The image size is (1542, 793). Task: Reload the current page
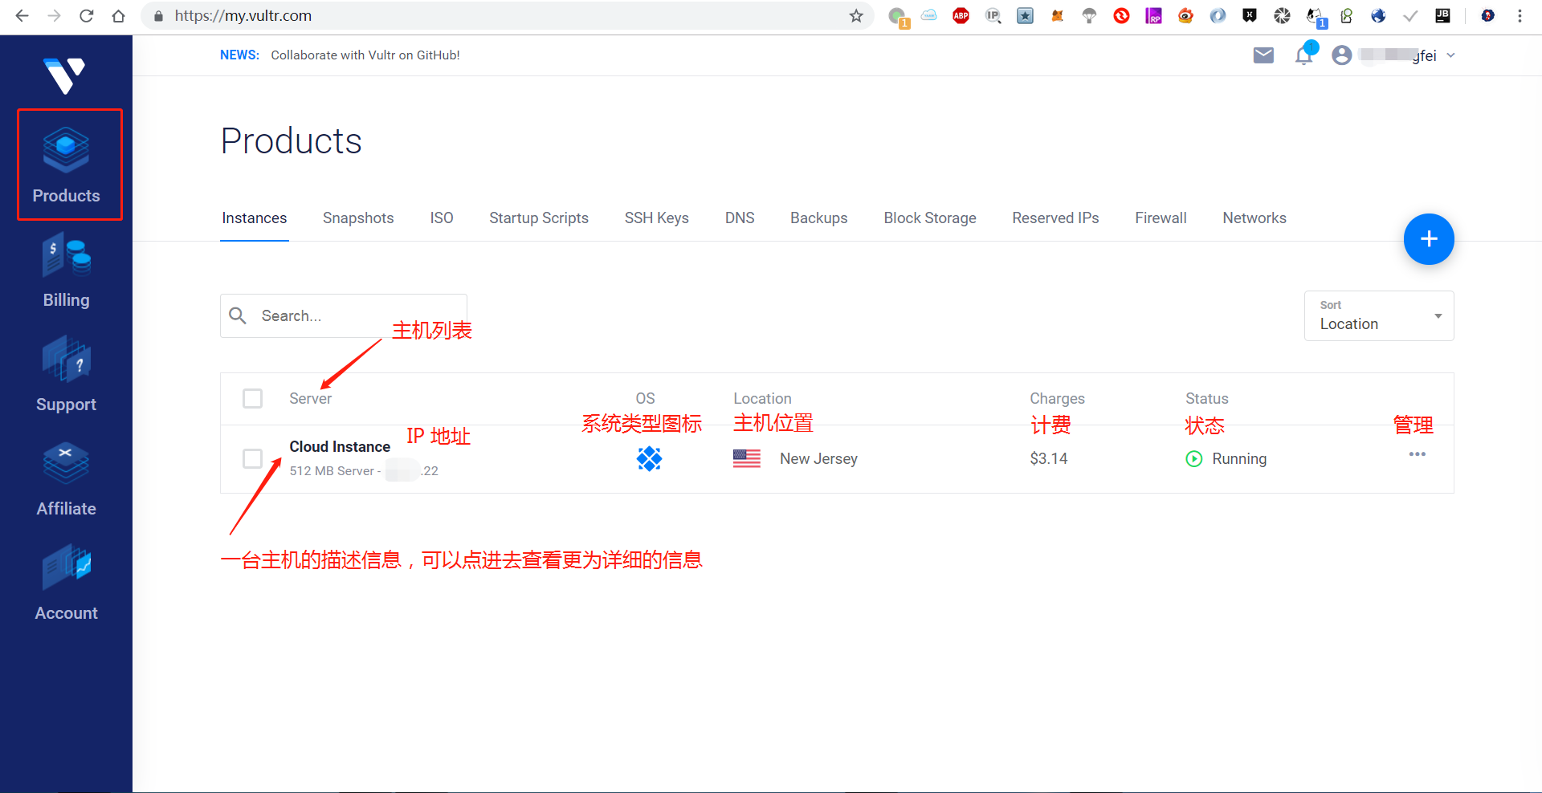tap(86, 16)
